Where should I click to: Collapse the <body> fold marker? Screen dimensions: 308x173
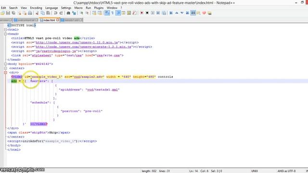pyautogui.click(x=5, y=64)
